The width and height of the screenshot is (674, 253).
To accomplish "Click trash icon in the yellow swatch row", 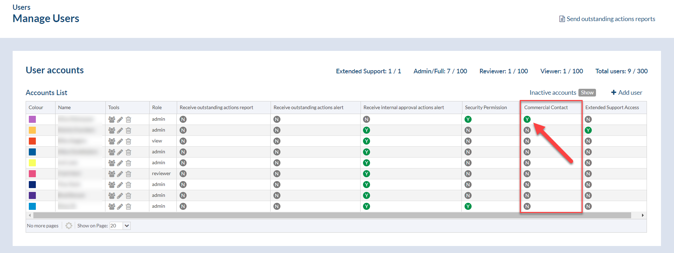I will point(128,163).
